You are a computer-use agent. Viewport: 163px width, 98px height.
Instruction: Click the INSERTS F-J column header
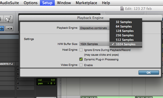pyautogui.click(x=8, y=64)
